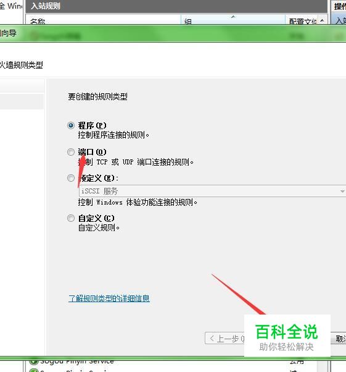Open the iSCSI 服务 predefined dropdown
The height and width of the screenshot is (372, 346).
click(x=212, y=191)
